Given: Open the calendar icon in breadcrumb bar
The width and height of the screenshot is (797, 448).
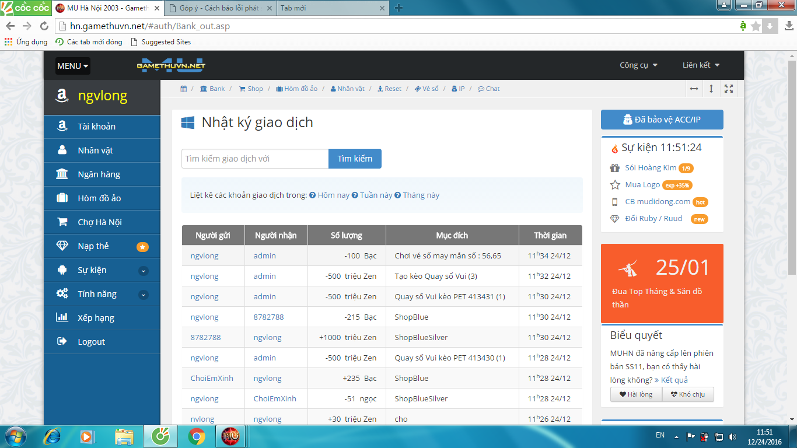Looking at the screenshot, I should coord(183,89).
